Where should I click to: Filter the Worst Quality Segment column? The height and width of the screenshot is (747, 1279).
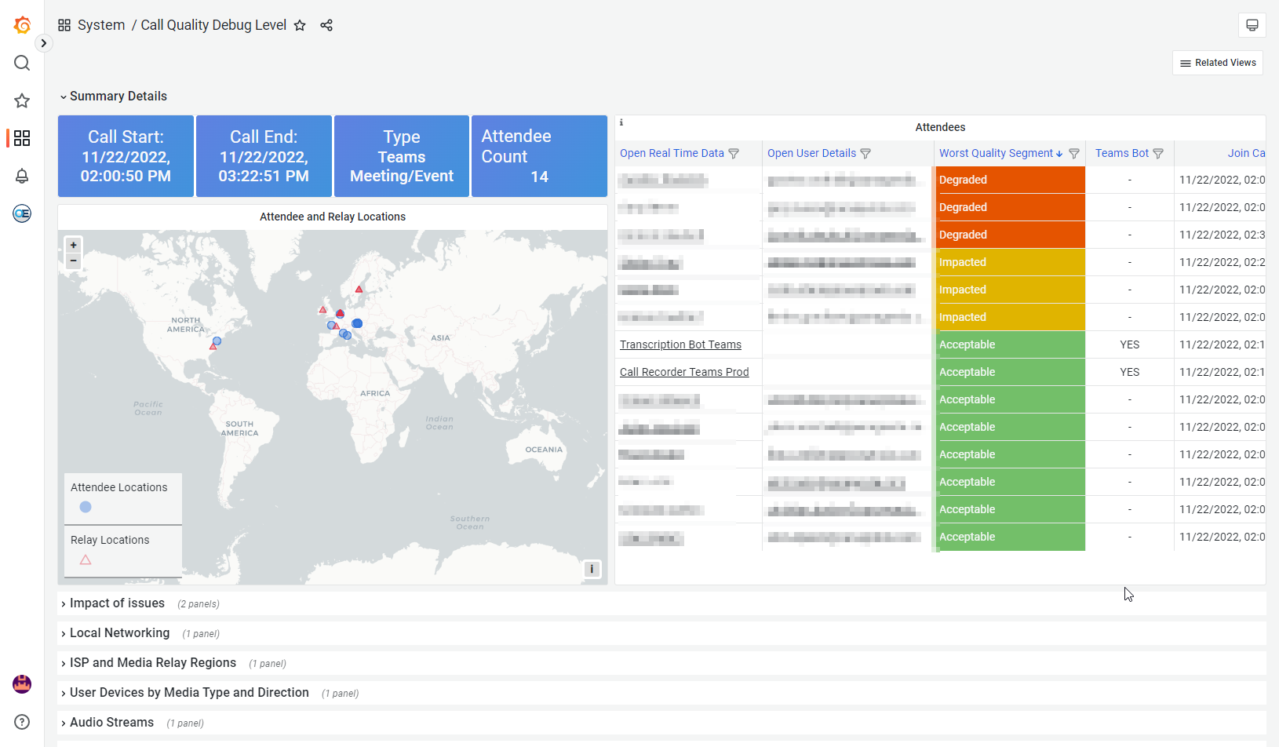click(x=1074, y=154)
